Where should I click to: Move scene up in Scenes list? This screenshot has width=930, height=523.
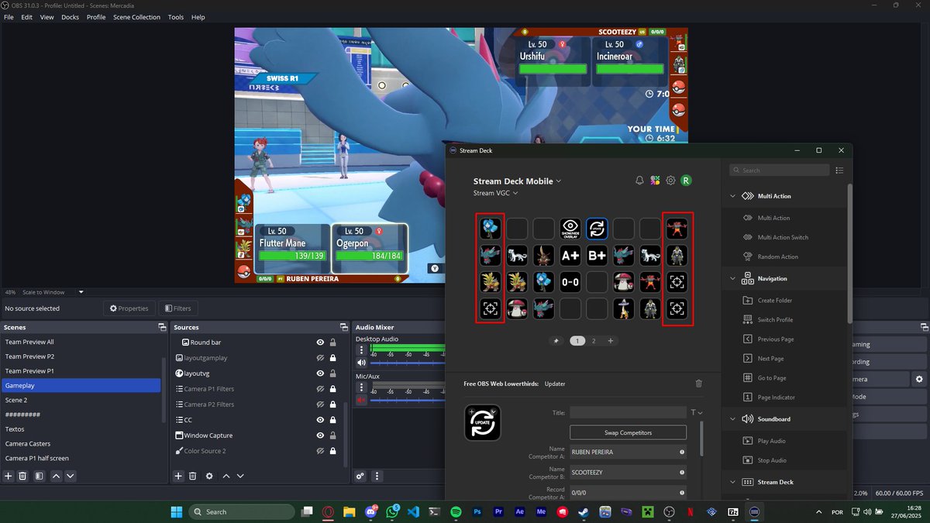(56, 476)
